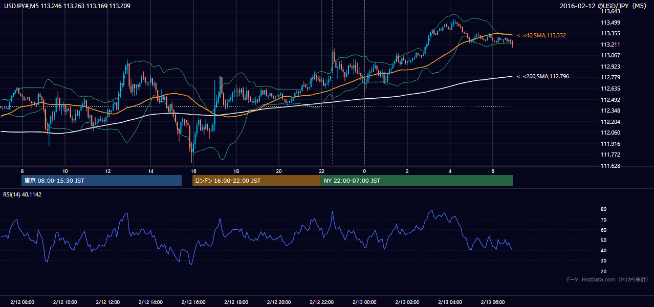Click the RSI 60 level label

(x=603, y=230)
